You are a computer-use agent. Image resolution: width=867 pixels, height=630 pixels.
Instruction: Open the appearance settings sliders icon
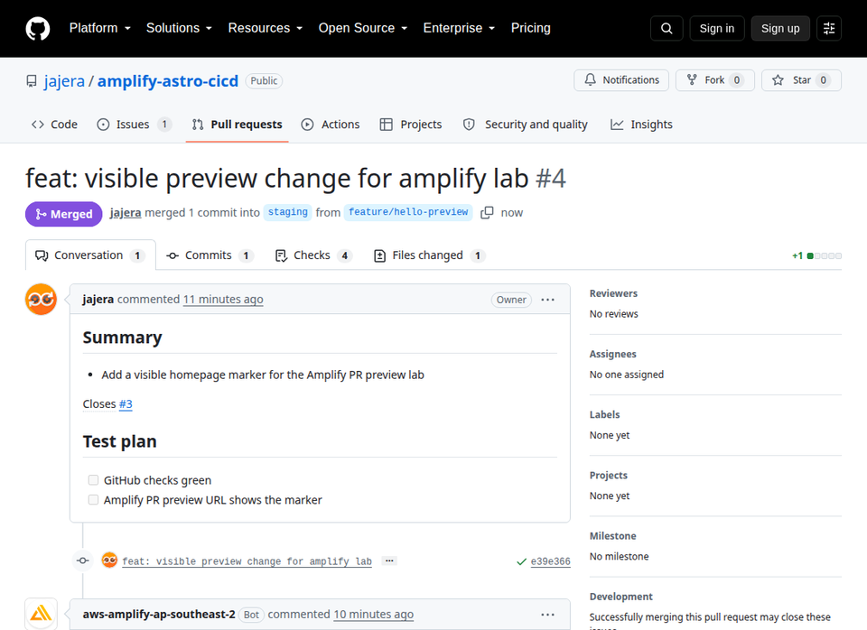point(829,28)
